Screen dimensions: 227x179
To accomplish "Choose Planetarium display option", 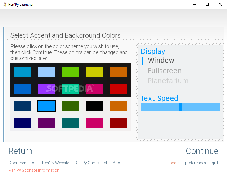I will pyautogui.click(x=168, y=81).
